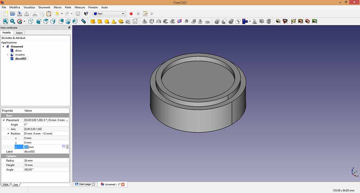Viewport: 360px width, 193px height.
Task: Switch to the Dati property tab
Action: [15, 185]
